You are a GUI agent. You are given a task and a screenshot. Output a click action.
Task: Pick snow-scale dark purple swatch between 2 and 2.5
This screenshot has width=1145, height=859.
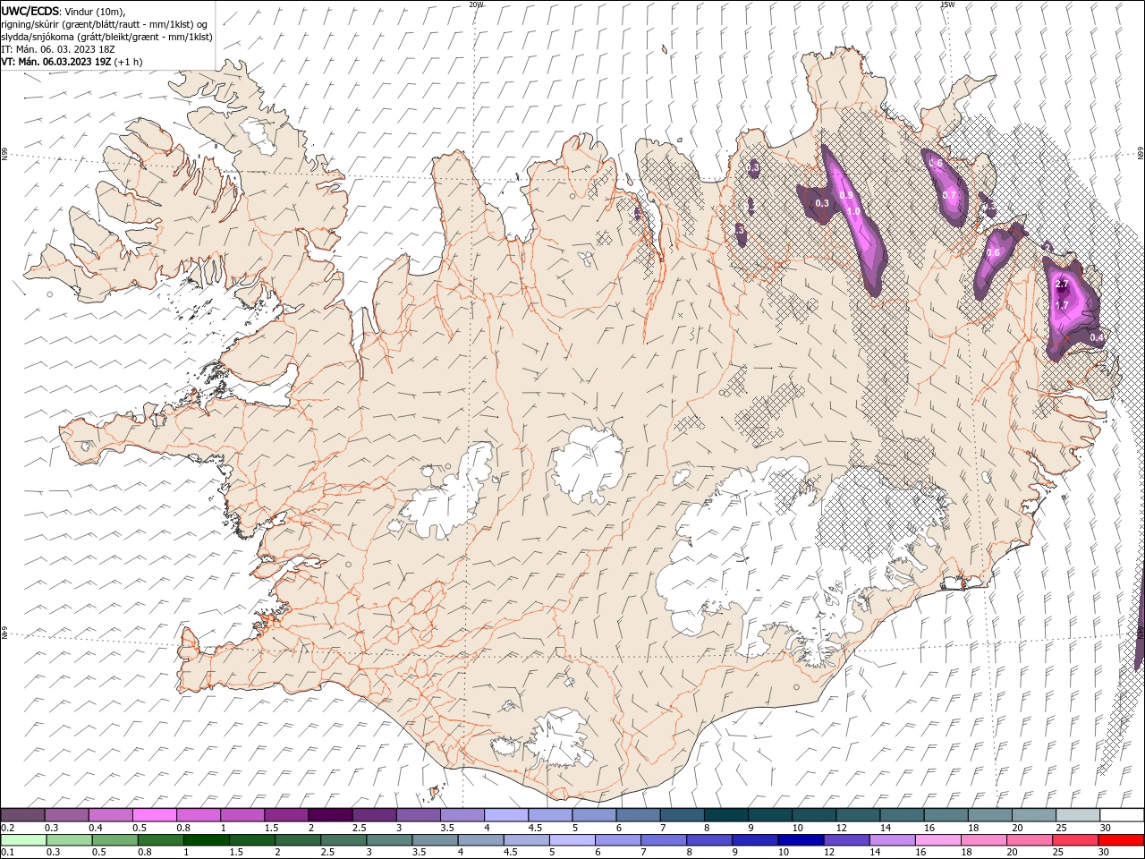(329, 815)
